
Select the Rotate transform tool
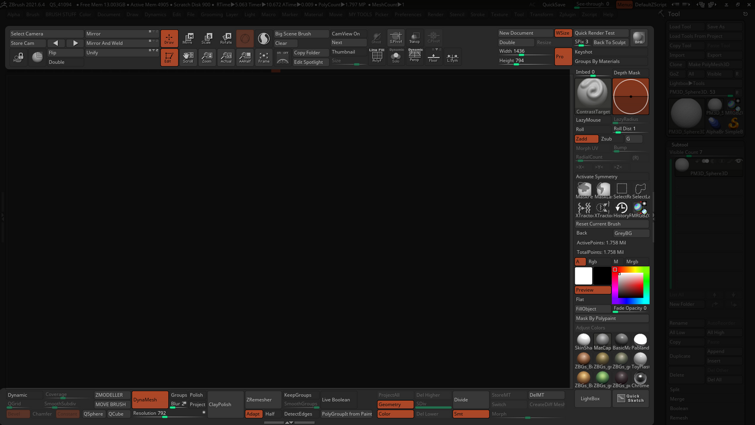[226, 38]
